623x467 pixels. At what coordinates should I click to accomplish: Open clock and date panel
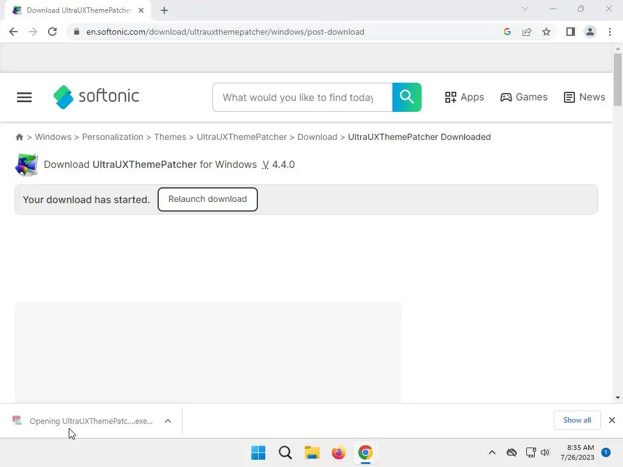(x=577, y=452)
